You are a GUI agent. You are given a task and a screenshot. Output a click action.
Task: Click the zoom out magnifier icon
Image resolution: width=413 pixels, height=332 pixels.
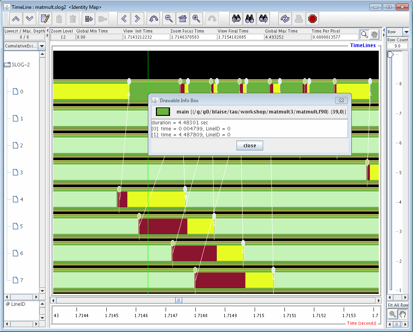169,19
